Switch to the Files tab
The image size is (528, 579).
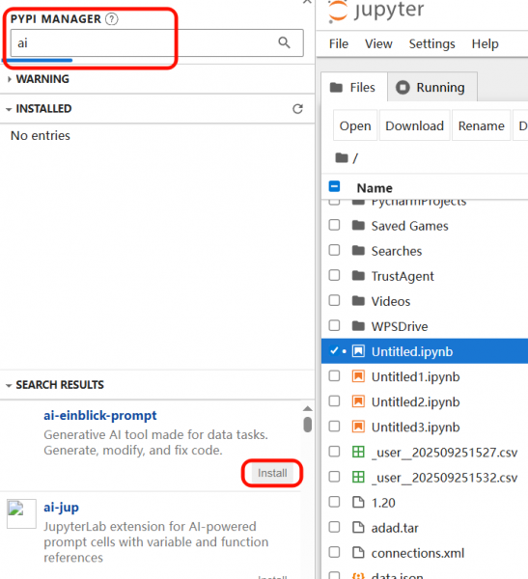click(x=353, y=87)
